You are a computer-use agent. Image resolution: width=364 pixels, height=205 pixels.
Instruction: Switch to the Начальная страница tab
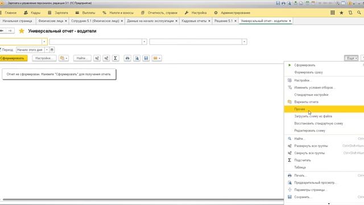click(x=17, y=21)
